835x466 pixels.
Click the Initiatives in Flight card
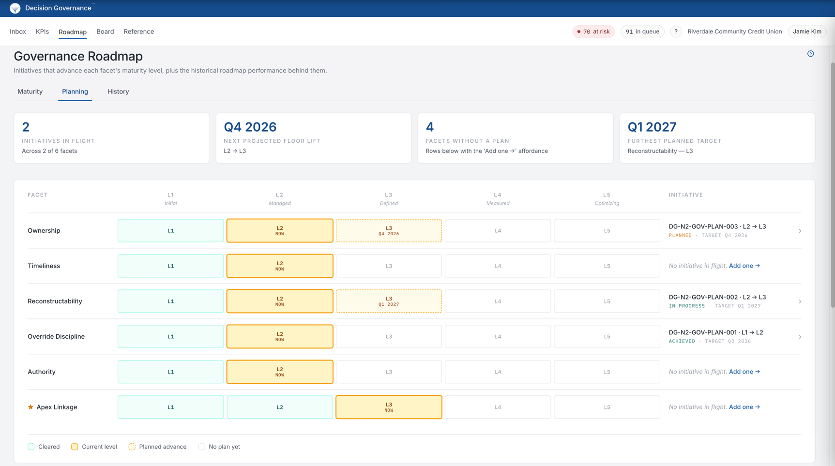(x=112, y=138)
